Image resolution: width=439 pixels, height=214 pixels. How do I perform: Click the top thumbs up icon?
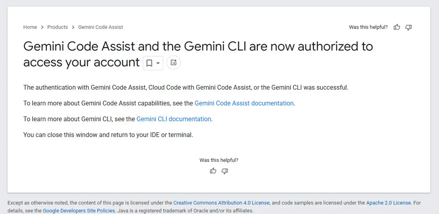(397, 27)
